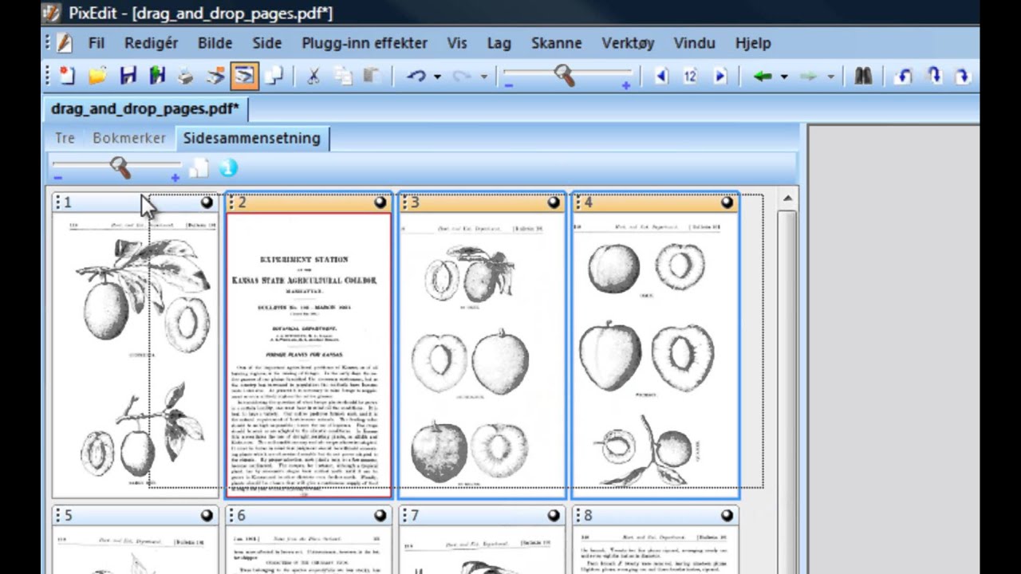Open the Verktøy menu
Viewport: 1021px width, 574px height.
pyautogui.click(x=628, y=43)
